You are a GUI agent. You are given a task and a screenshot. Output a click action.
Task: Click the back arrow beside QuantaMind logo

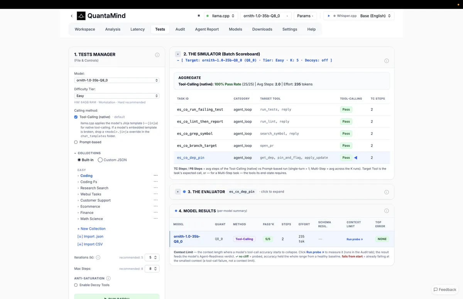pos(71,16)
